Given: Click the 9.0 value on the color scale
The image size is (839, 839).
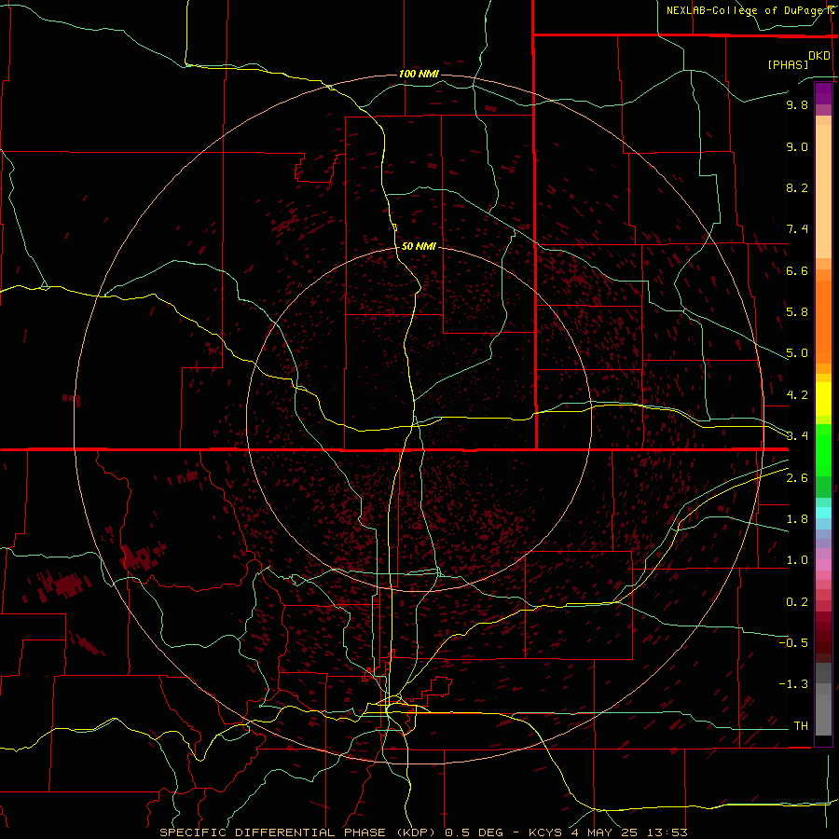Looking at the screenshot, I should coord(797,146).
